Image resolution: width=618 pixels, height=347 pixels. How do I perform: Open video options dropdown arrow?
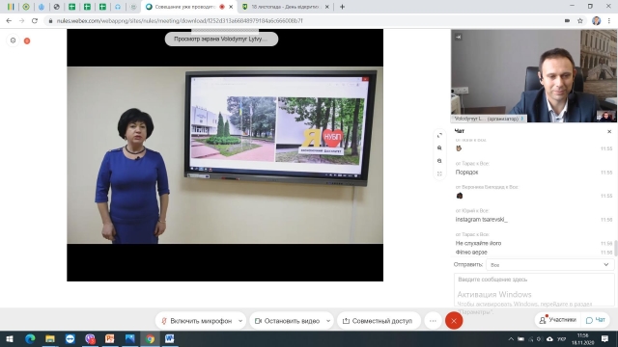(x=328, y=321)
